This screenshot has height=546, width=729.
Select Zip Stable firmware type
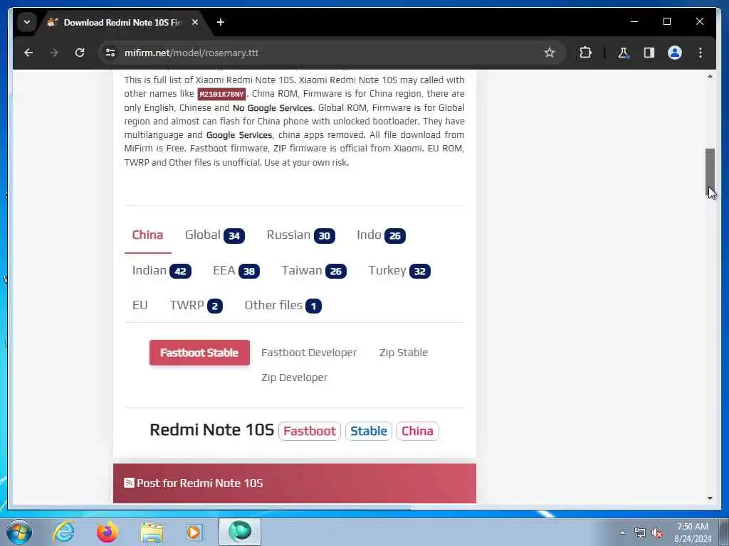(x=403, y=353)
